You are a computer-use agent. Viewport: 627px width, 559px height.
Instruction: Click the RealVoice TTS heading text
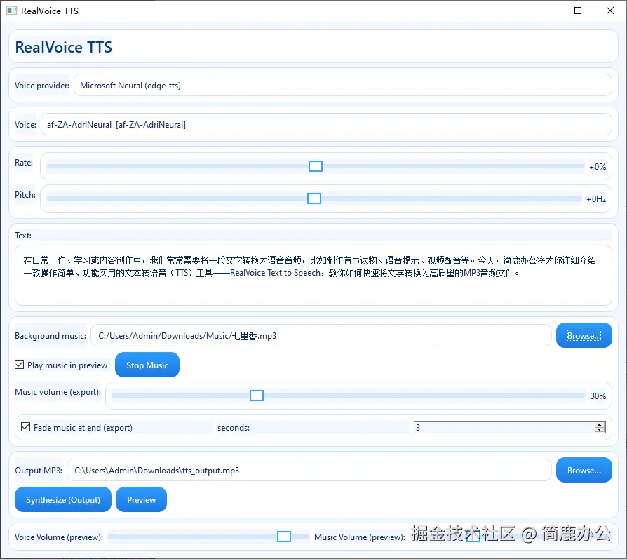pyautogui.click(x=63, y=47)
